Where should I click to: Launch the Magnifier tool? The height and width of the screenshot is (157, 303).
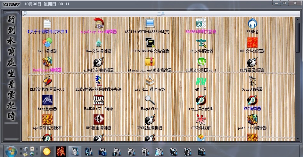pos(150,100)
